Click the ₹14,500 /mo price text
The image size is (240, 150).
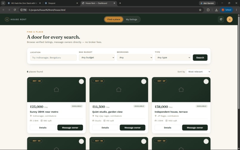point(101,107)
